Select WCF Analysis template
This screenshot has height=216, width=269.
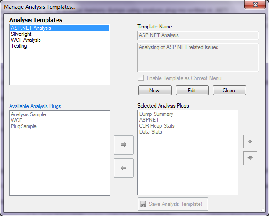click(26, 40)
